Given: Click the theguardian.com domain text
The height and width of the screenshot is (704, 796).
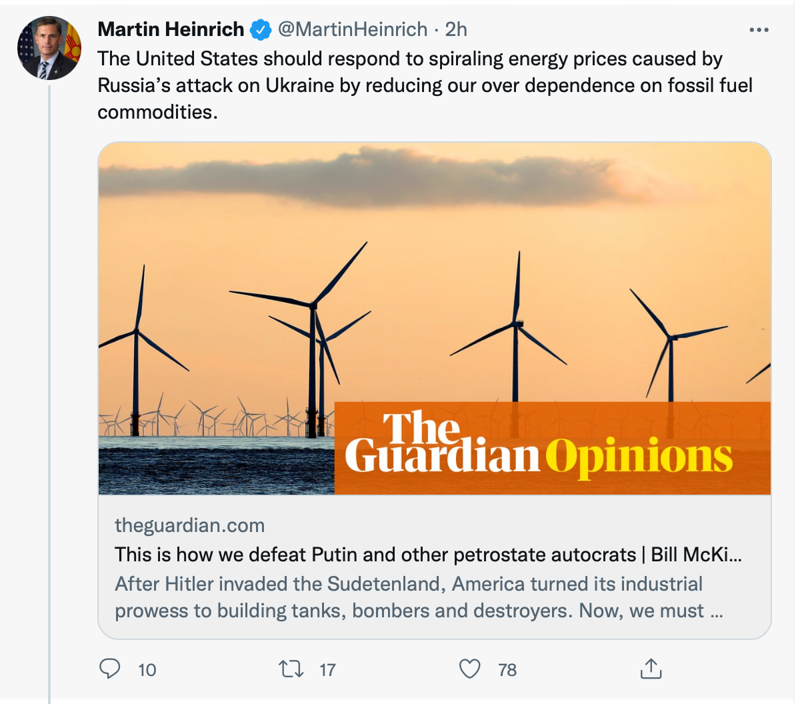Looking at the screenshot, I should point(189,525).
